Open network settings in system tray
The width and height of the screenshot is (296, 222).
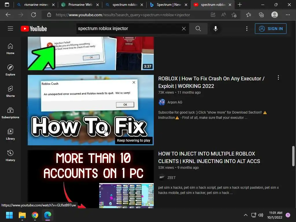(x=254, y=215)
